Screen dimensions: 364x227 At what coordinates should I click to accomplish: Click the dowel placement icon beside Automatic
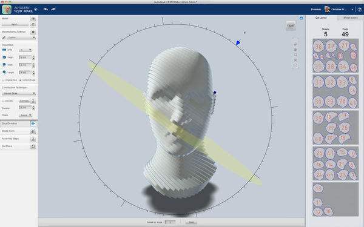click(33, 100)
